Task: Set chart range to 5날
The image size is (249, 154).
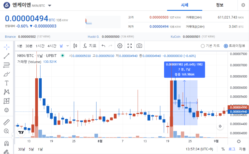Action: [31, 149]
